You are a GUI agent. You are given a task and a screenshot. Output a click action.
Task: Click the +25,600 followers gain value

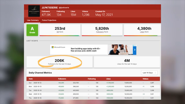coord(61,94)
